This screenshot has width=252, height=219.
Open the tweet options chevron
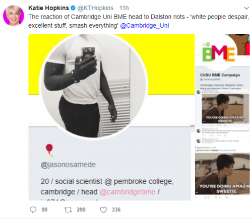[246, 8]
